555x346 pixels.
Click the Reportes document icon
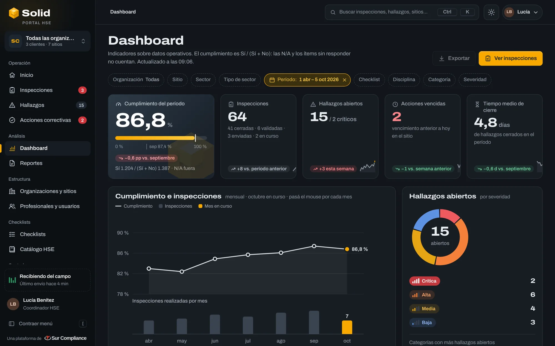pyautogui.click(x=12, y=163)
